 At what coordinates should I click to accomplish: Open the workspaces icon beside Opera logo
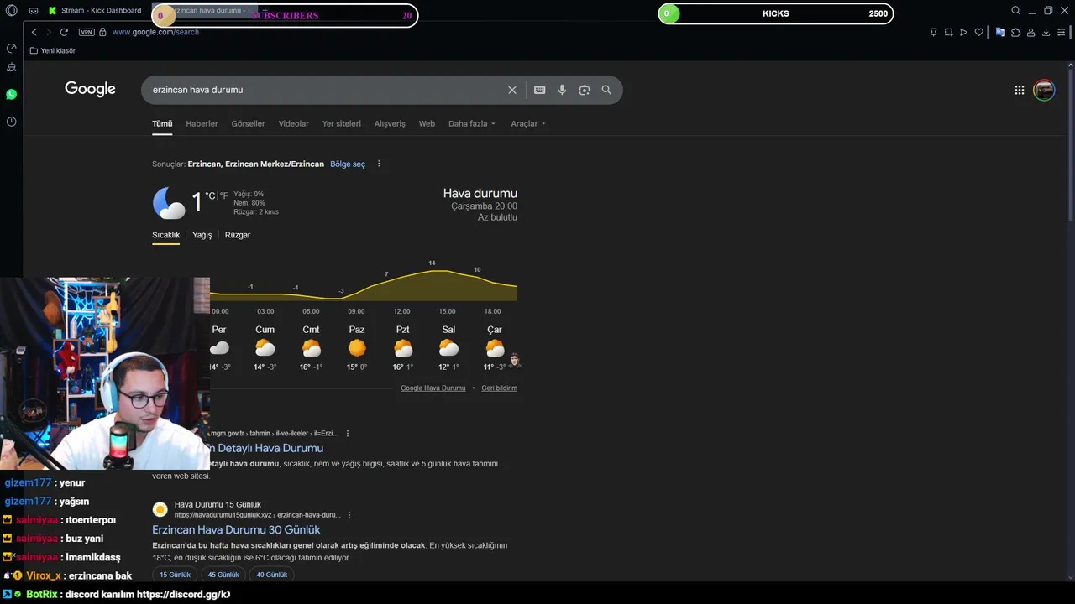tap(34, 11)
